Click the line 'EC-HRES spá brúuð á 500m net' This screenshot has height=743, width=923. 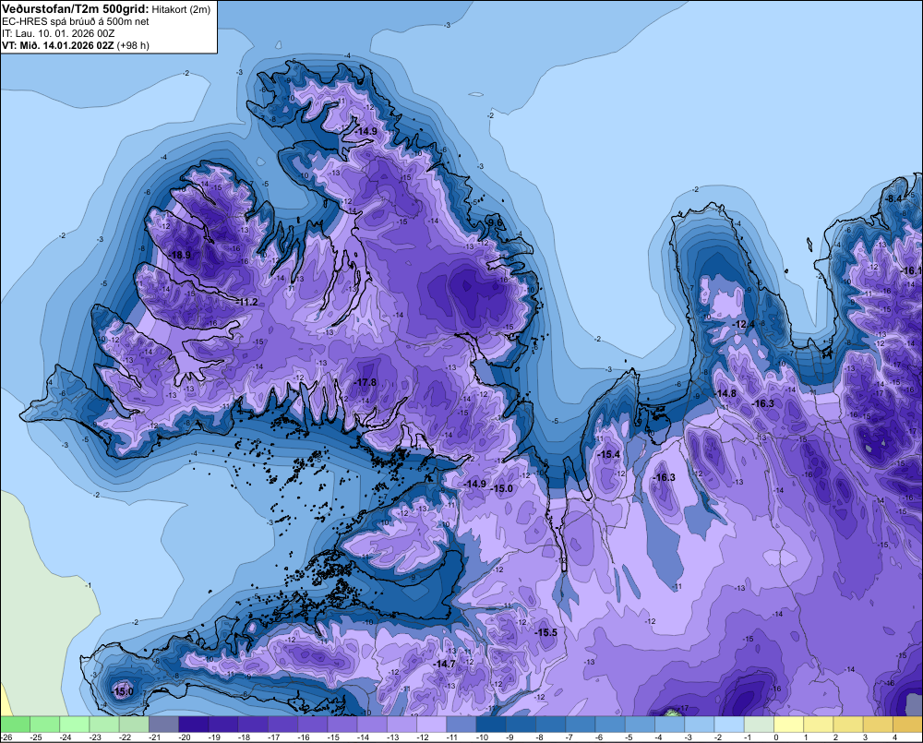coord(76,21)
